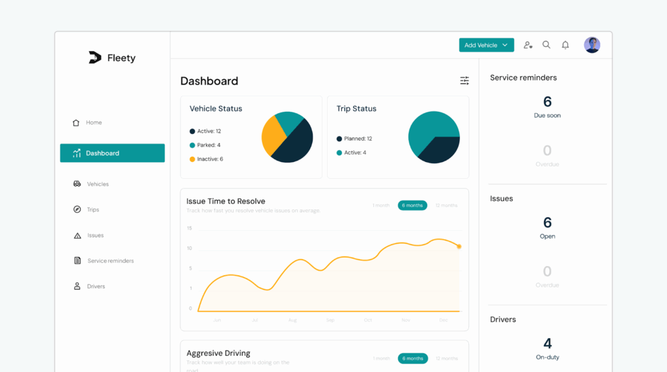
Task: Open notifications bell icon
Action: pos(565,45)
